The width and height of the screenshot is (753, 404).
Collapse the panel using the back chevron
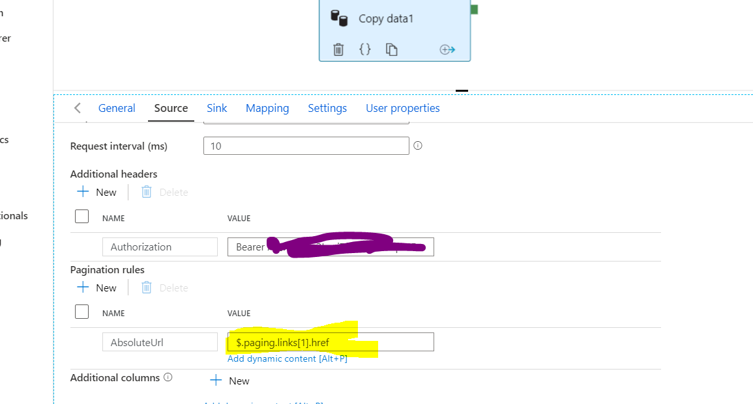click(77, 108)
